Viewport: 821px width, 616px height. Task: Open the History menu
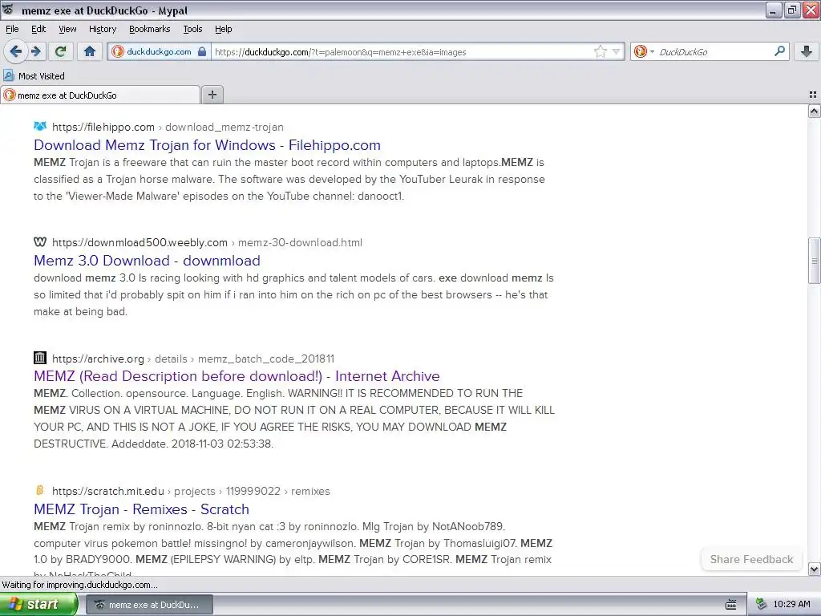coord(102,29)
